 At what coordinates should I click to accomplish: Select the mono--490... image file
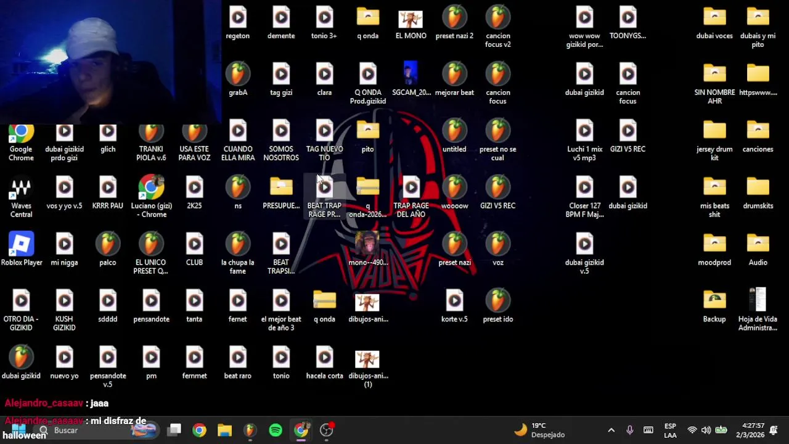click(x=368, y=250)
